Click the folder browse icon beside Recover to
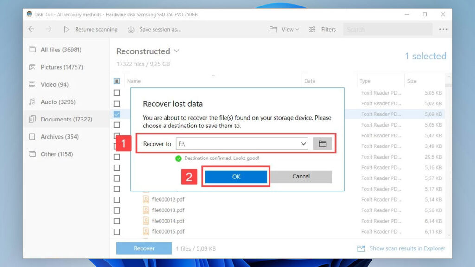Screen dimensions: 475x267 (322, 143)
